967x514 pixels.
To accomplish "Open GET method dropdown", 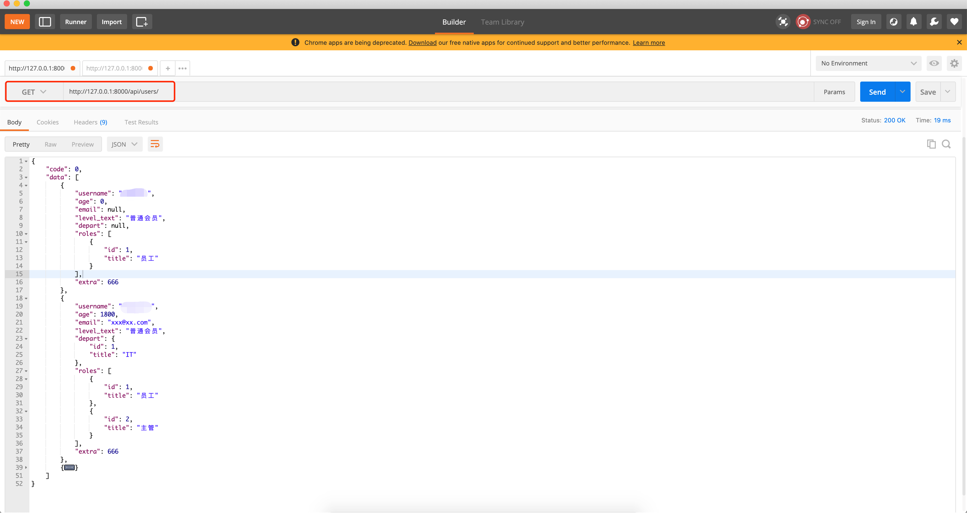I will [x=34, y=92].
